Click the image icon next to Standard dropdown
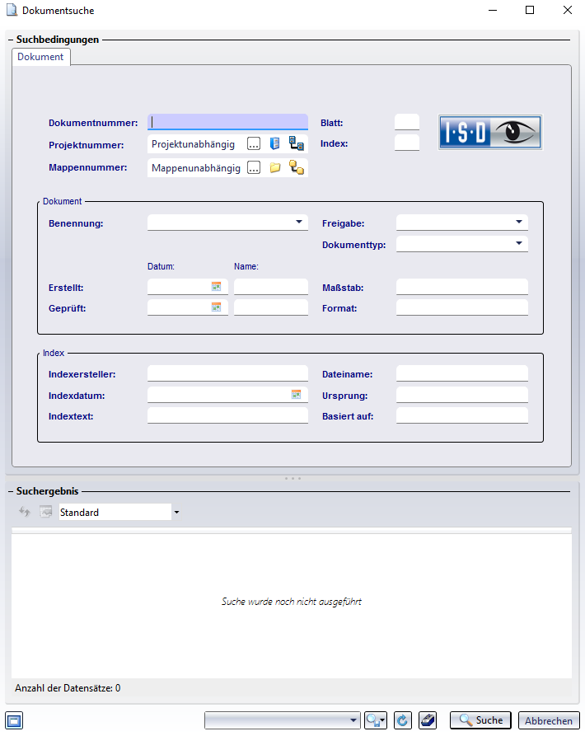Viewport: 585px width, 736px height. pyautogui.click(x=45, y=512)
